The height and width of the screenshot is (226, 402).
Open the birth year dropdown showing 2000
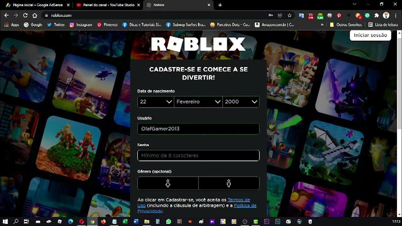241,102
